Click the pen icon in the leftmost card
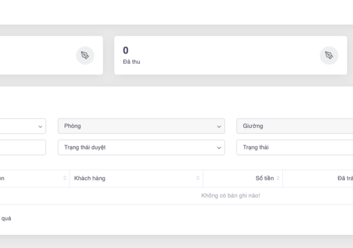The height and width of the screenshot is (248, 353). coord(85,56)
